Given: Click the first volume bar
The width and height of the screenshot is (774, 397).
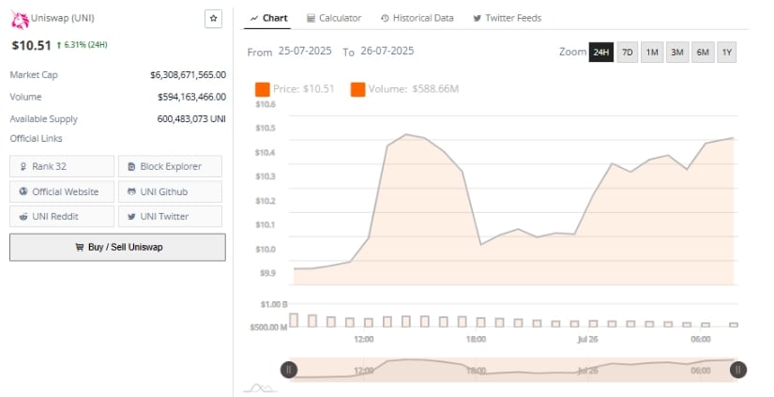Looking at the screenshot, I should click(294, 320).
